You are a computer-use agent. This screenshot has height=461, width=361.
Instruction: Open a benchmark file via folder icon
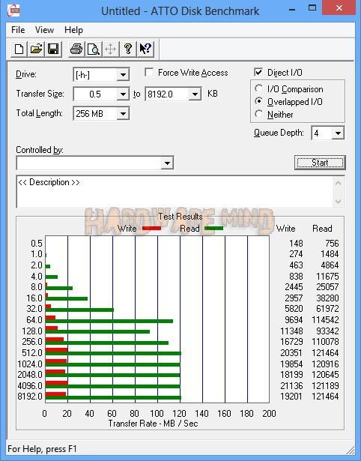(36, 49)
